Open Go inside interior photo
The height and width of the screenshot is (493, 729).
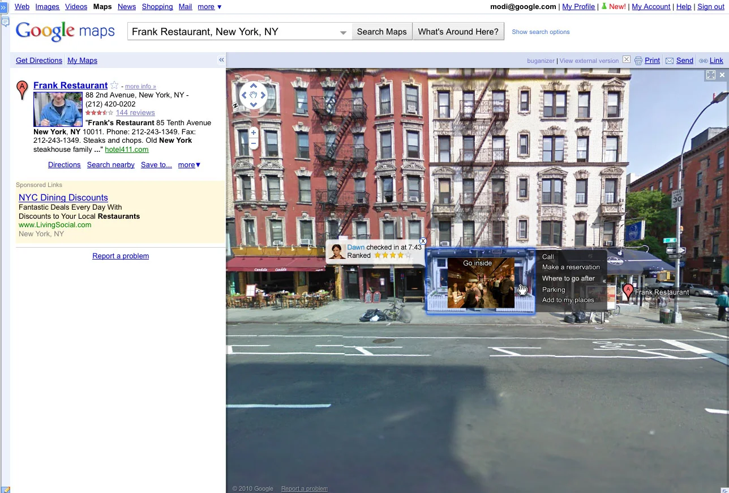(481, 283)
